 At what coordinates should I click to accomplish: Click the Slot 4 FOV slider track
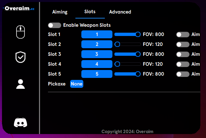click(128, 64)
